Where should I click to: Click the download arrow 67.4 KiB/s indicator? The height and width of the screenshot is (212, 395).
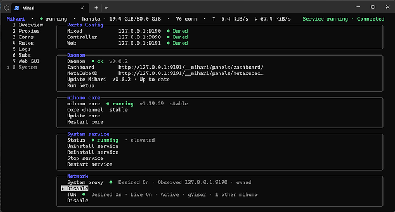click(x=272, y=19)
